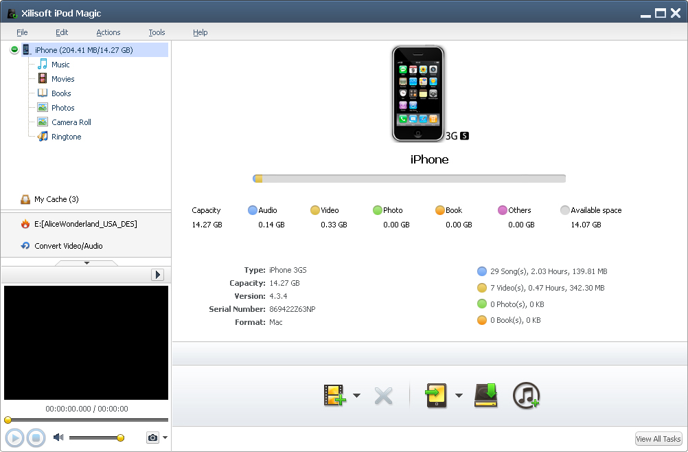Click the serial number 869422Z63NP
688x452 pixels.
click(x=293, y=309)
